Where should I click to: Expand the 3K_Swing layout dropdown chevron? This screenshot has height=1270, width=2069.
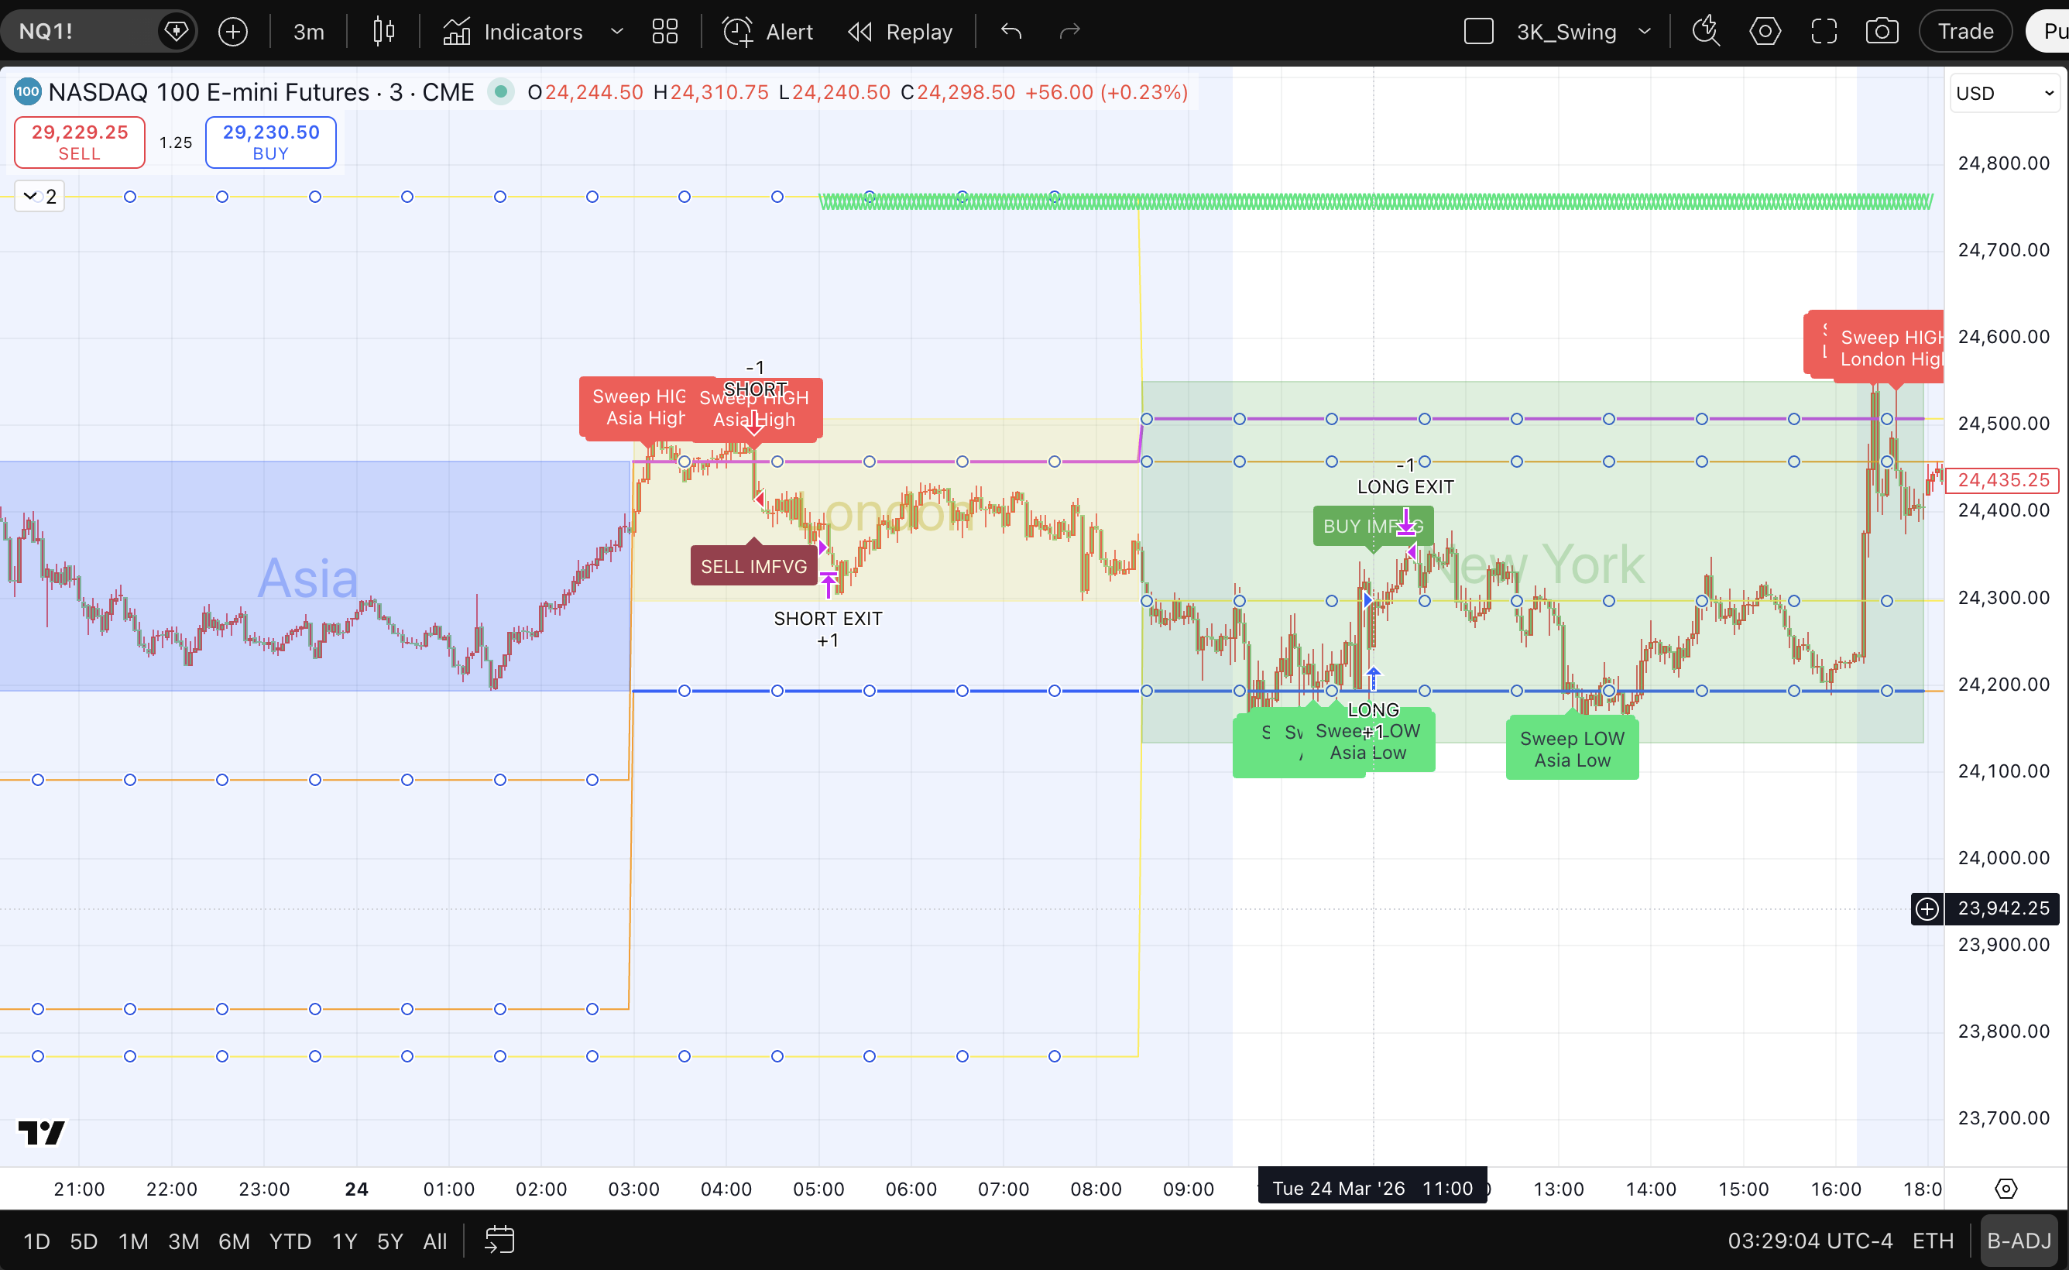point(1645,32)
